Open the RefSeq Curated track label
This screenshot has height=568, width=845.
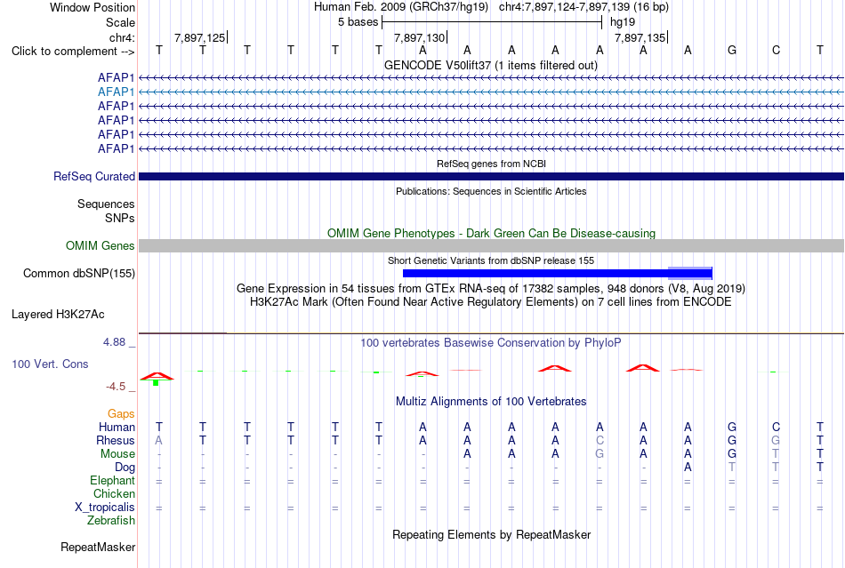94,177
